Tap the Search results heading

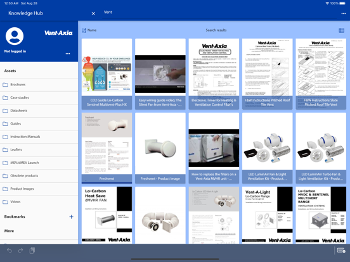[216, 30]
